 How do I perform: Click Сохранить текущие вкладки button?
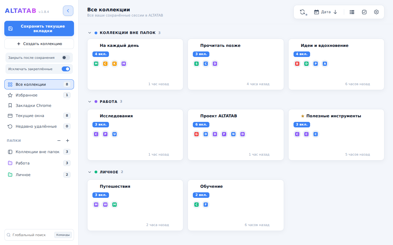39,28
